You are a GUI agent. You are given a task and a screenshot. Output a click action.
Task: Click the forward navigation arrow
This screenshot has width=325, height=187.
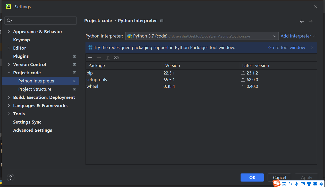point(311,21)
